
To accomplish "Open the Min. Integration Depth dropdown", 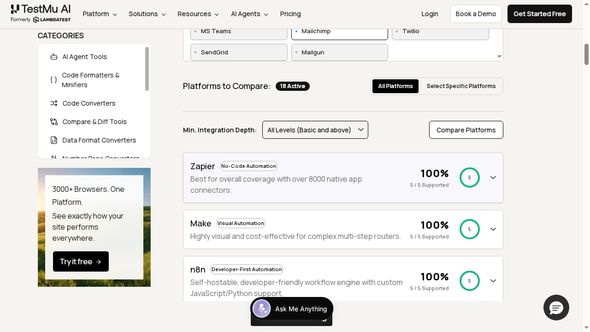I will [x=315, y=130].
